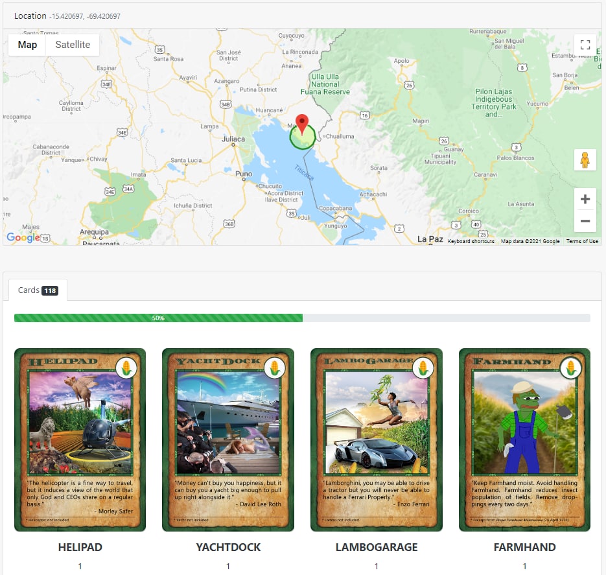Zoom out on the map

(x=585, y=221)
